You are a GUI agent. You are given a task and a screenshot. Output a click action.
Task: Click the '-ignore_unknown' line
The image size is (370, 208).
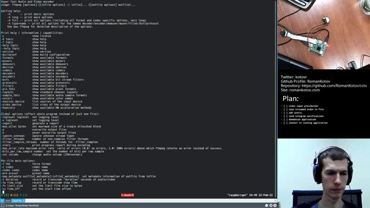click(38, 136)
